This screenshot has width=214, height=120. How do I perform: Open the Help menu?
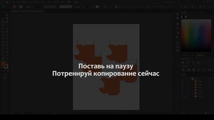[63, 2]
